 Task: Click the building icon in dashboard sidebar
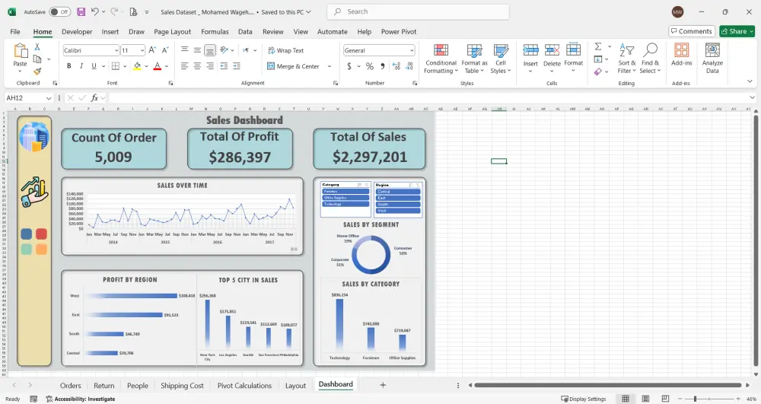coord(34,137)
